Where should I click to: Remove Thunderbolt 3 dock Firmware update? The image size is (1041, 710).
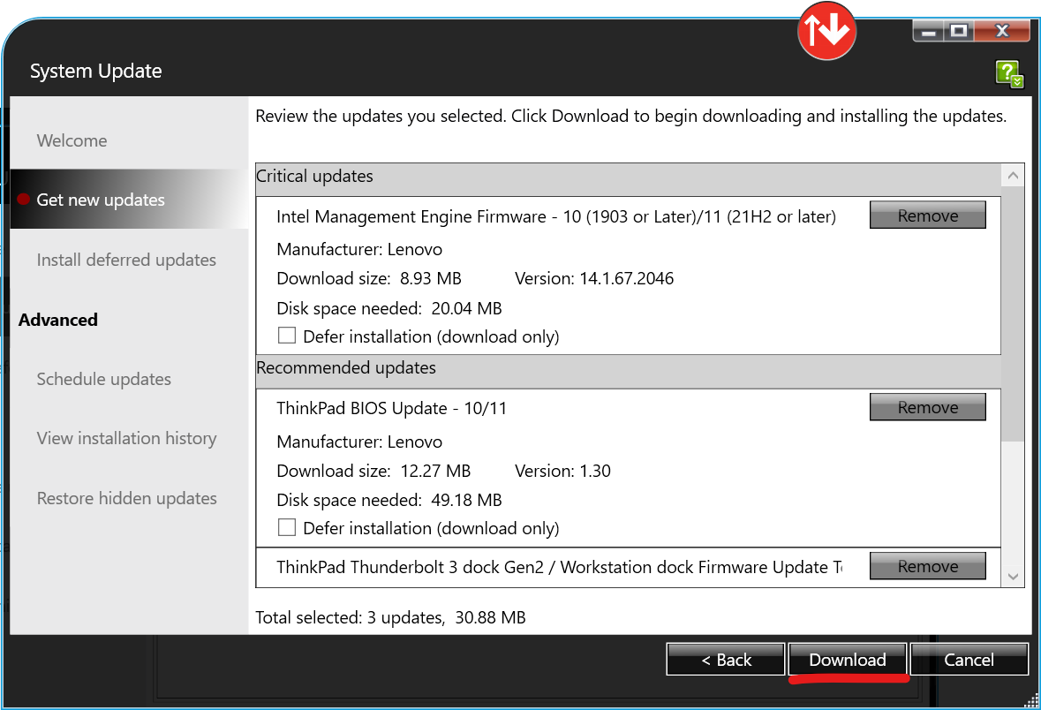click(927, 566)
